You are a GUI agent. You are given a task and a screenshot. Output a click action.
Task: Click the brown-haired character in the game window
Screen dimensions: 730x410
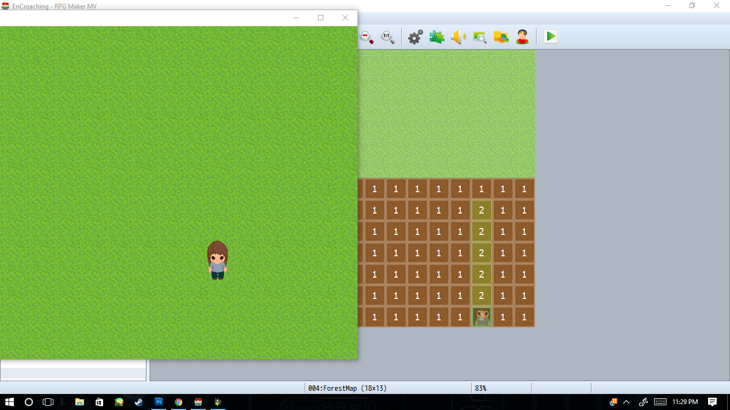click(218, 260)
